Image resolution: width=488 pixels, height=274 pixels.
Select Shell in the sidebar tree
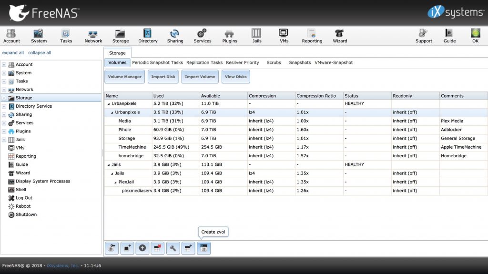[x=21, y=189]
